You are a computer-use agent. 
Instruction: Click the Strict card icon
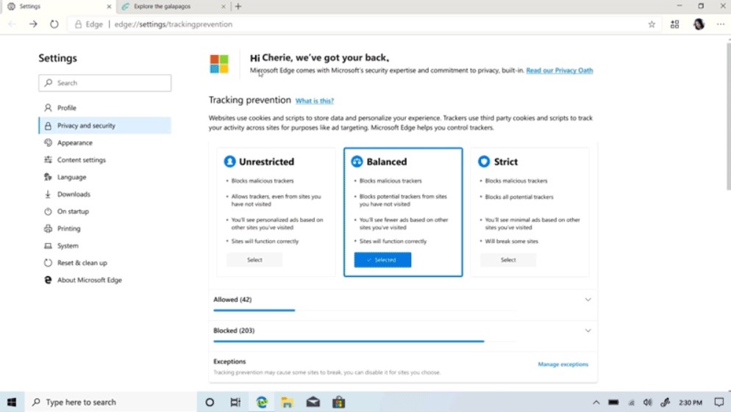point(484,162)
